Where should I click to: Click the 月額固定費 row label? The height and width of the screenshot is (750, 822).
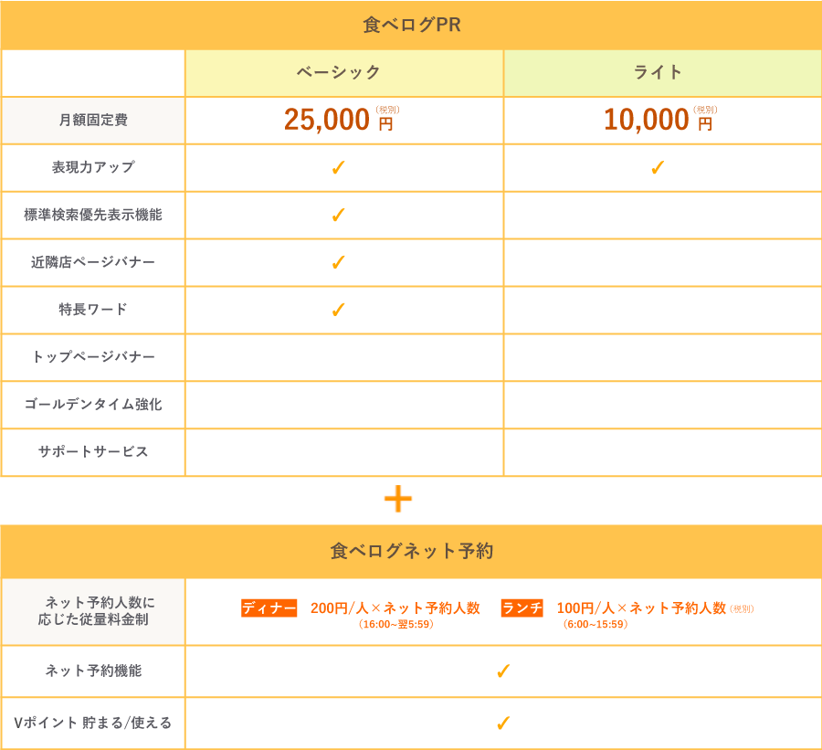tap(93, 120)
